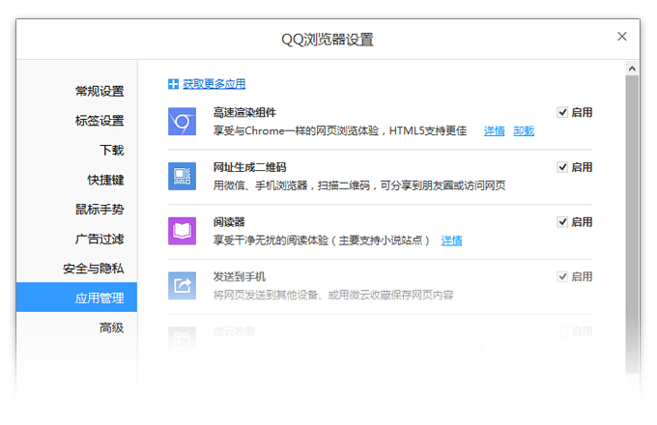Viewport: 657px width, 425px height.
Task: Click the plus icon beside 获取更多应用
Action: [173, 84]
